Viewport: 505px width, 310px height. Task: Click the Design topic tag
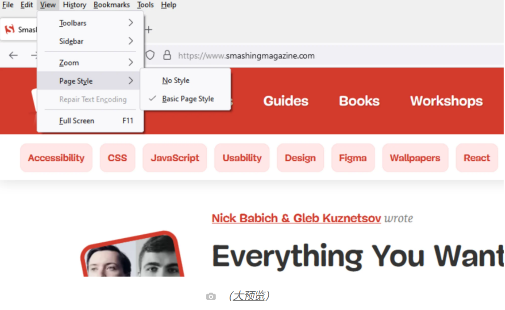[300, 158]
